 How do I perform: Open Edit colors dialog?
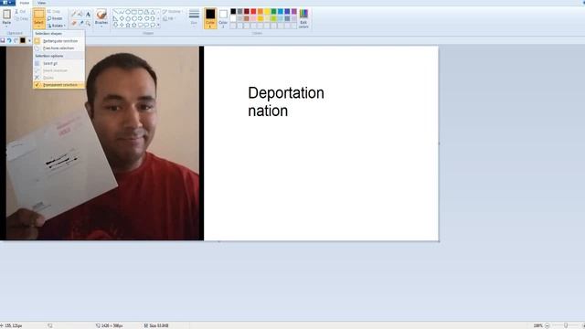click(x=303, y=18)
